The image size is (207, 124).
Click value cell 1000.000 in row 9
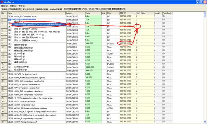click(x=93, y=44)
